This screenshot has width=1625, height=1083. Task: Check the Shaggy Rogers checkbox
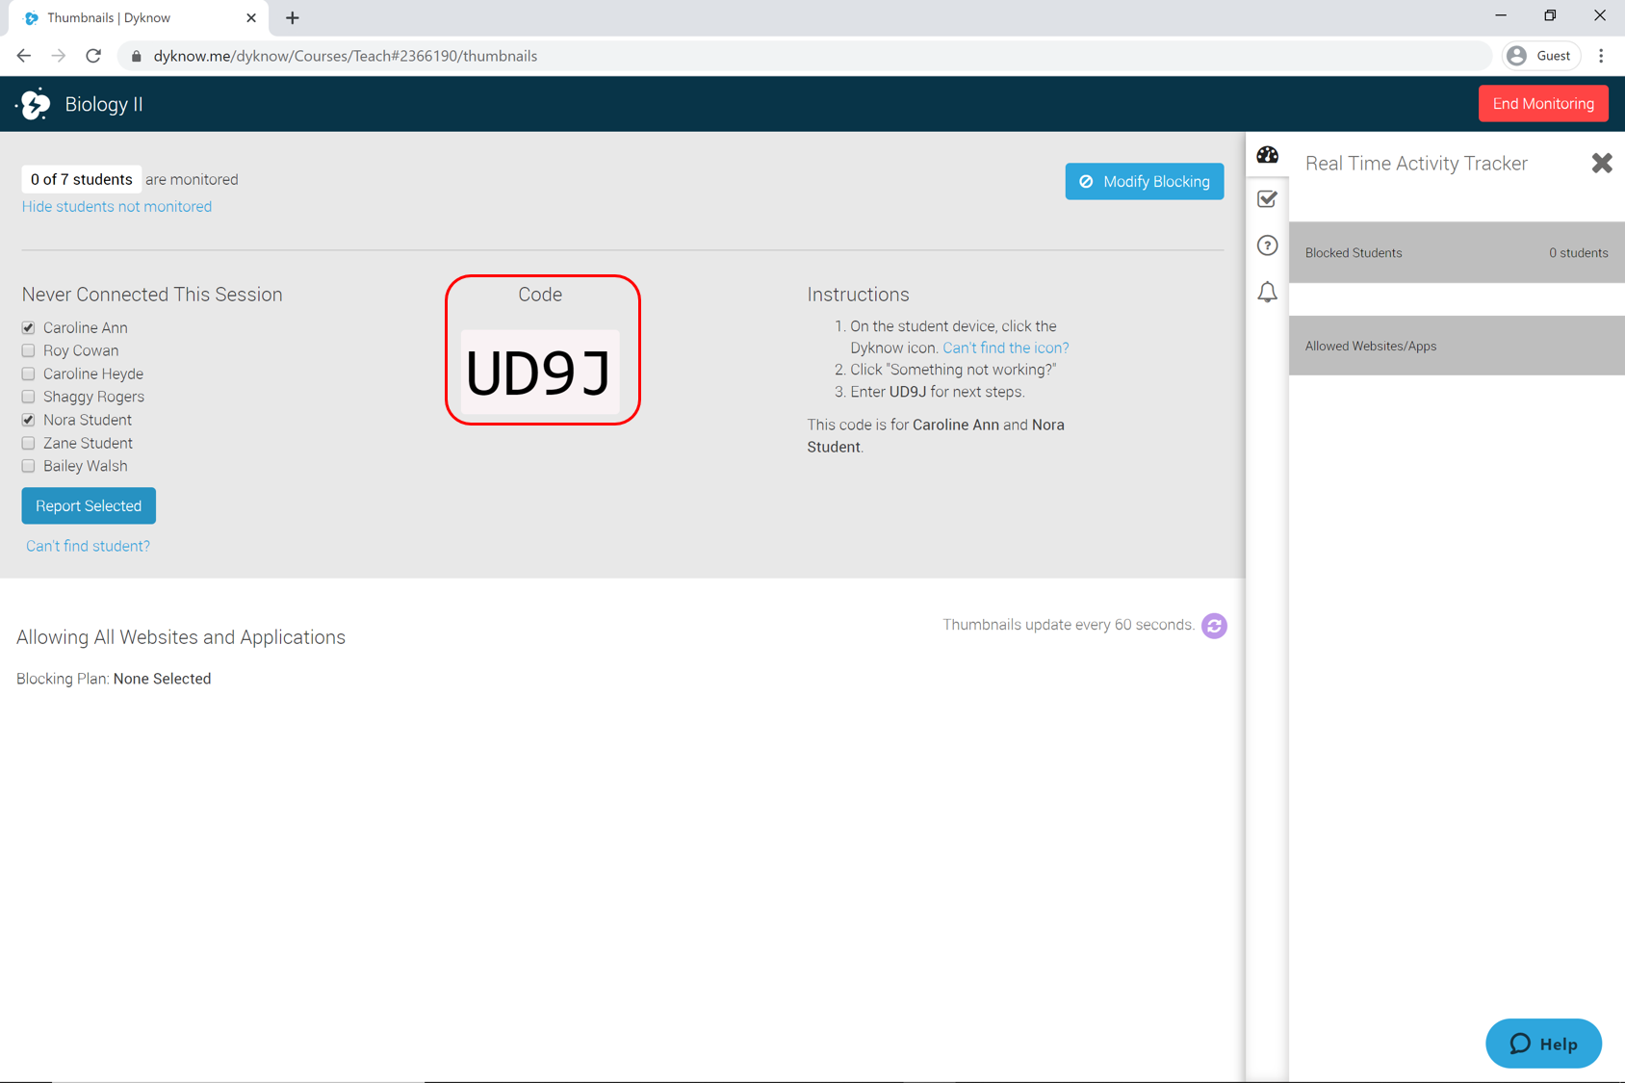coord(28,397)
